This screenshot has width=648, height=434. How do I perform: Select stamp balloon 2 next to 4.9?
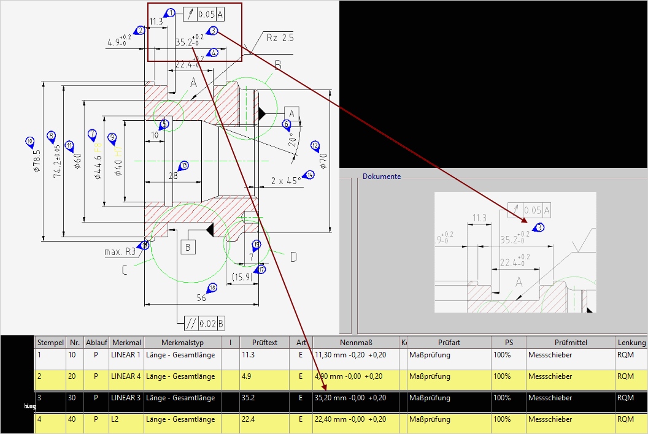pyautogui.click(x=140, y=30)
